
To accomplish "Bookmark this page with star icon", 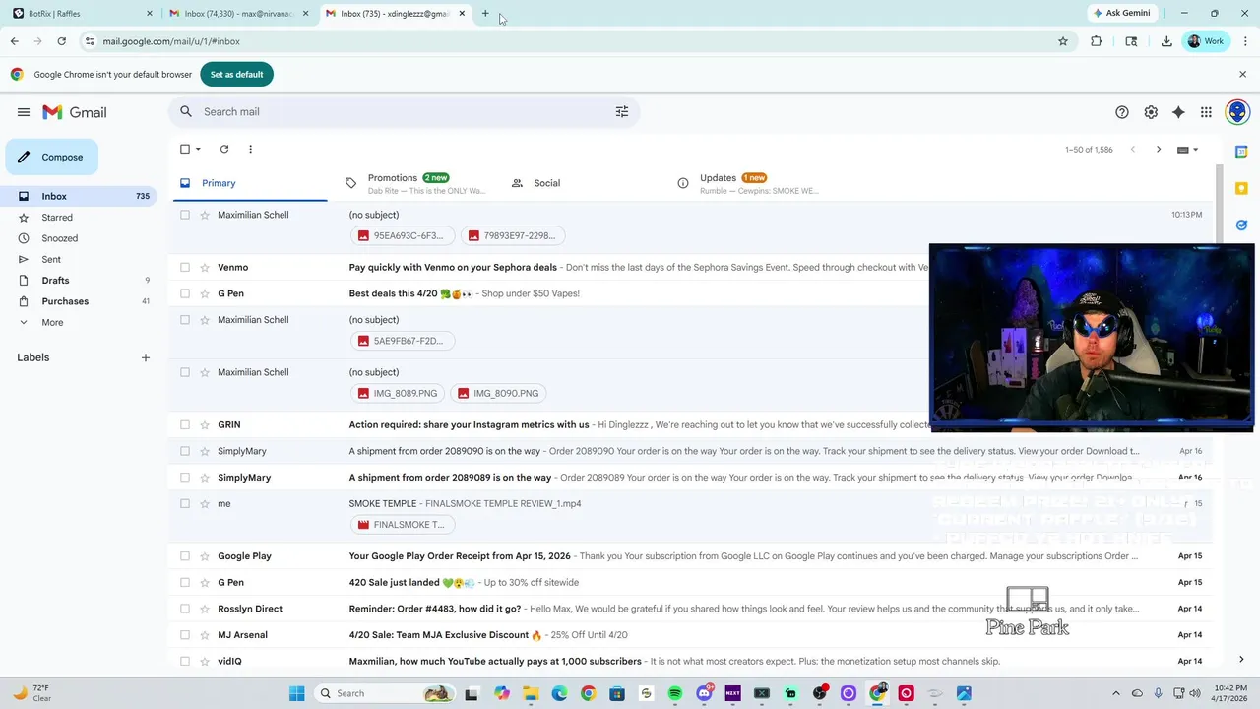I will pos(1063,41).
